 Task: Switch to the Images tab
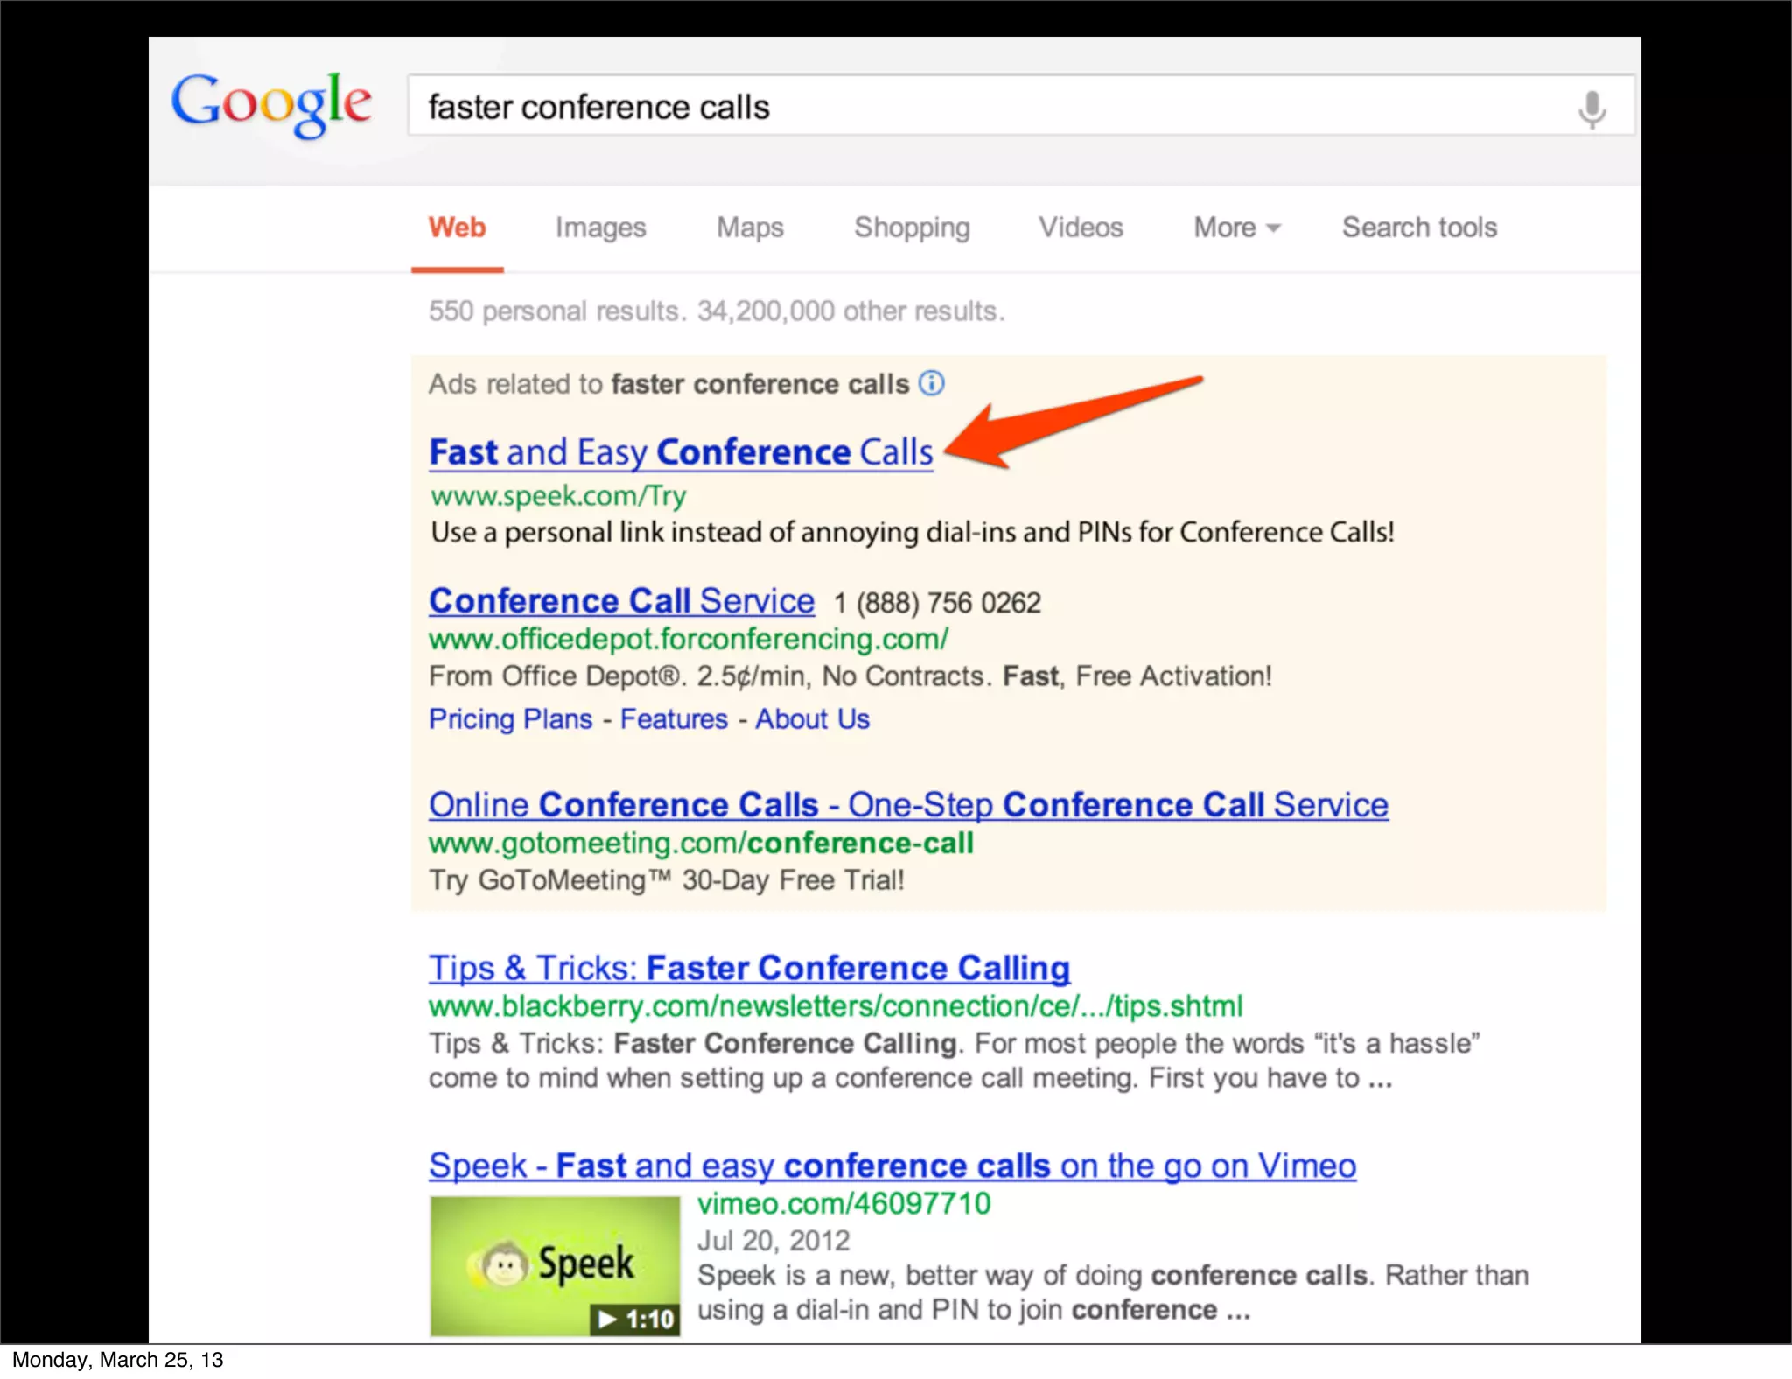tap(600, 227)
